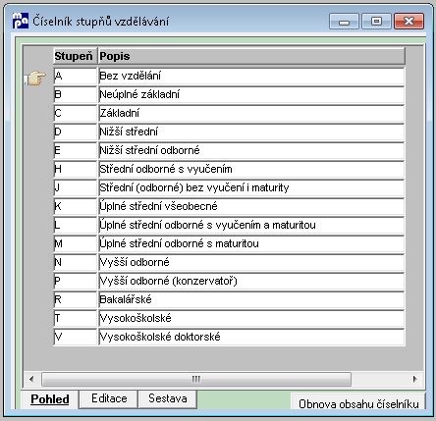Close the Číselník stupňů vzdělávání window
Image resolution: width=436 pixels, height=421 pixels.
tap(409, 22)
